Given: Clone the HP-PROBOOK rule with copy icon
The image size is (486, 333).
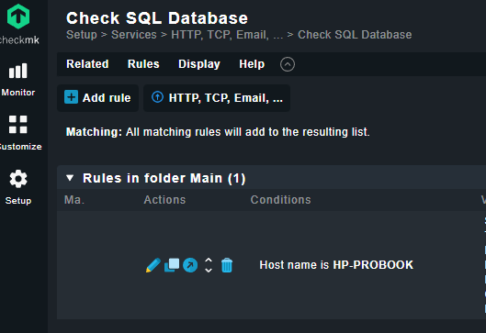Looking at the screenshot, I should coord(172,265).
